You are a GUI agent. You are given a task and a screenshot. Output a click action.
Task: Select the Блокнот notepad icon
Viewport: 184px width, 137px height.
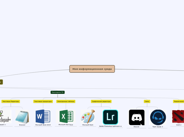coord(22,117)
